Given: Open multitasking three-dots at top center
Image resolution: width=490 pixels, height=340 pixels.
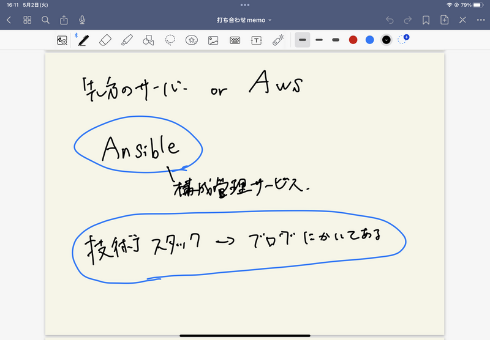Looking at the screenshot, I should point(245,5).
